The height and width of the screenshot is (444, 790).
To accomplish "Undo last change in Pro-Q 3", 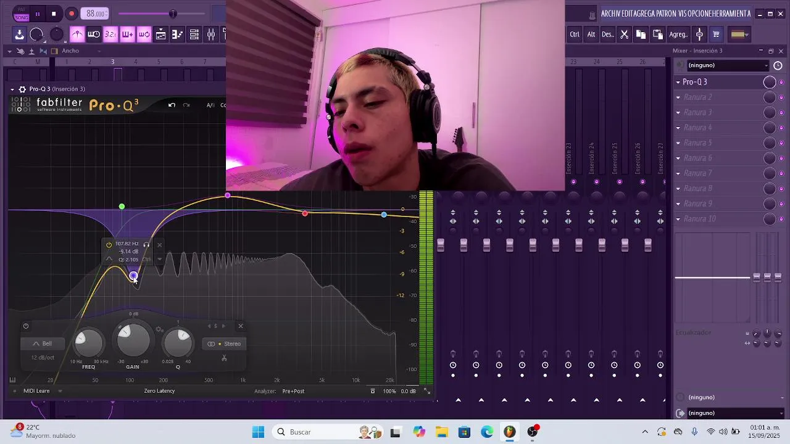I will point(172,105).
